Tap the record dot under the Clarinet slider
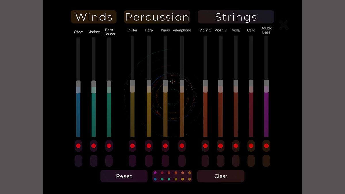345x194 pixels. [93, 146]
